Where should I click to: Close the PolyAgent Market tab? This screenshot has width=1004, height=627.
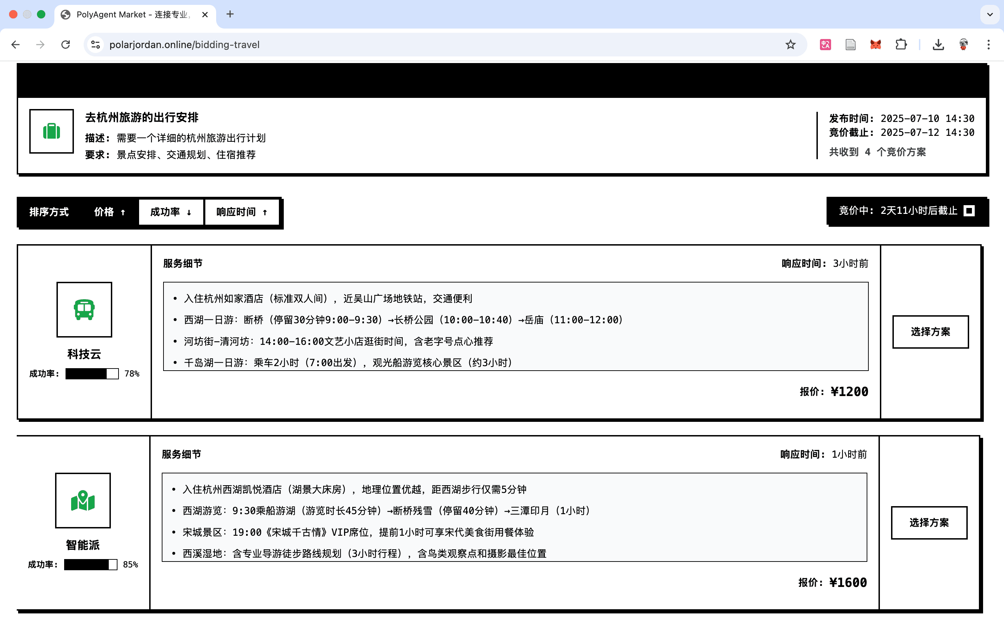205,15
